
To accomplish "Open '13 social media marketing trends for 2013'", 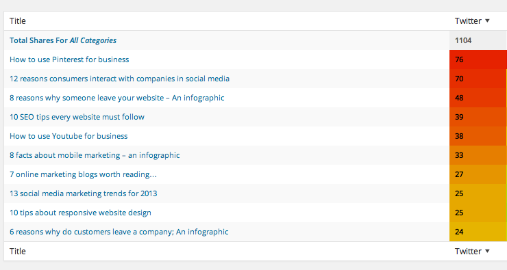I will (84, 193).
